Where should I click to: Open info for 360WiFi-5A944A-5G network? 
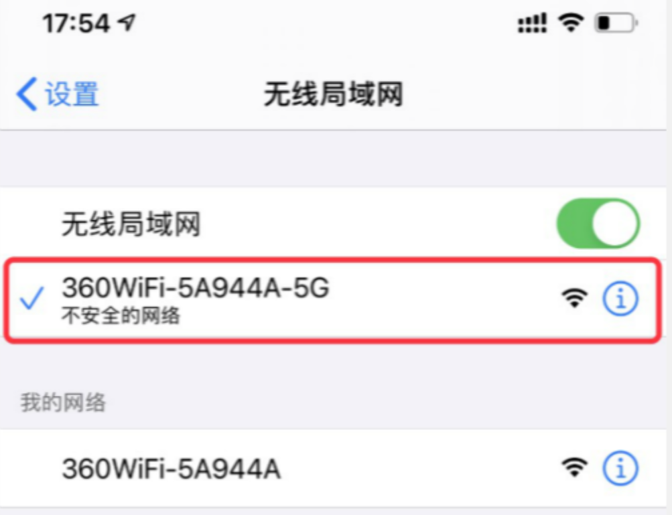coord(620,299)
